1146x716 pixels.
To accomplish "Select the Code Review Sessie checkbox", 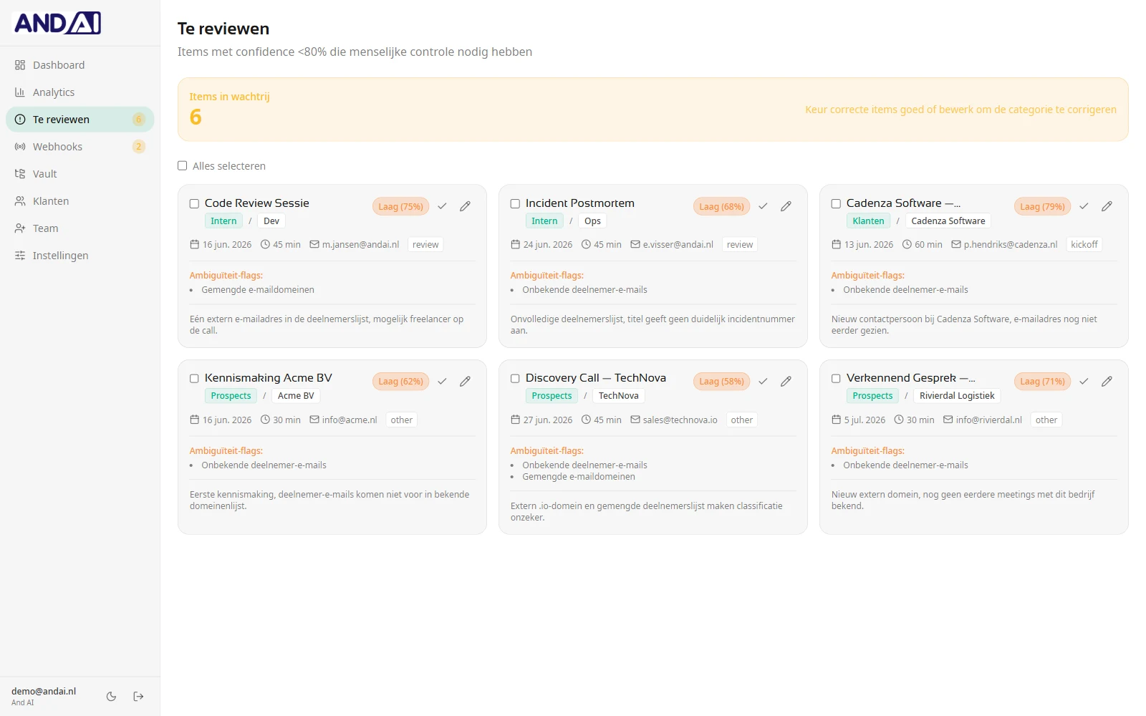I will point(194,203).
